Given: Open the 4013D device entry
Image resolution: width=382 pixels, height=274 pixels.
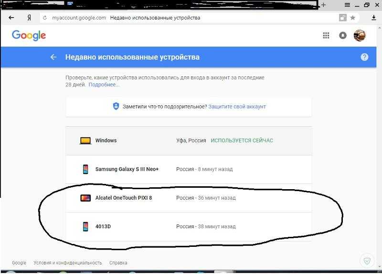Looking at the screenshot, I should (189, 227).
